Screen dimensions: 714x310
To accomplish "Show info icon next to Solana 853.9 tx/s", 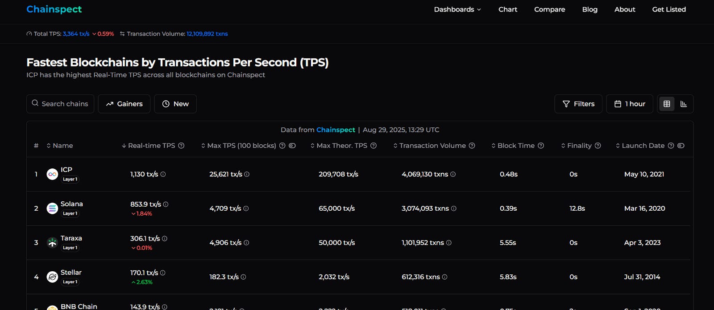I will click(x=166, y=204).
